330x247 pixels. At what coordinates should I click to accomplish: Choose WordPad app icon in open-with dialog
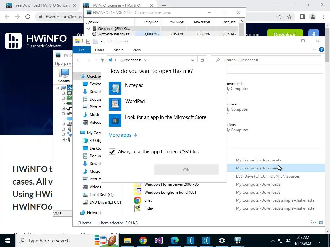(x=115, y=104)
